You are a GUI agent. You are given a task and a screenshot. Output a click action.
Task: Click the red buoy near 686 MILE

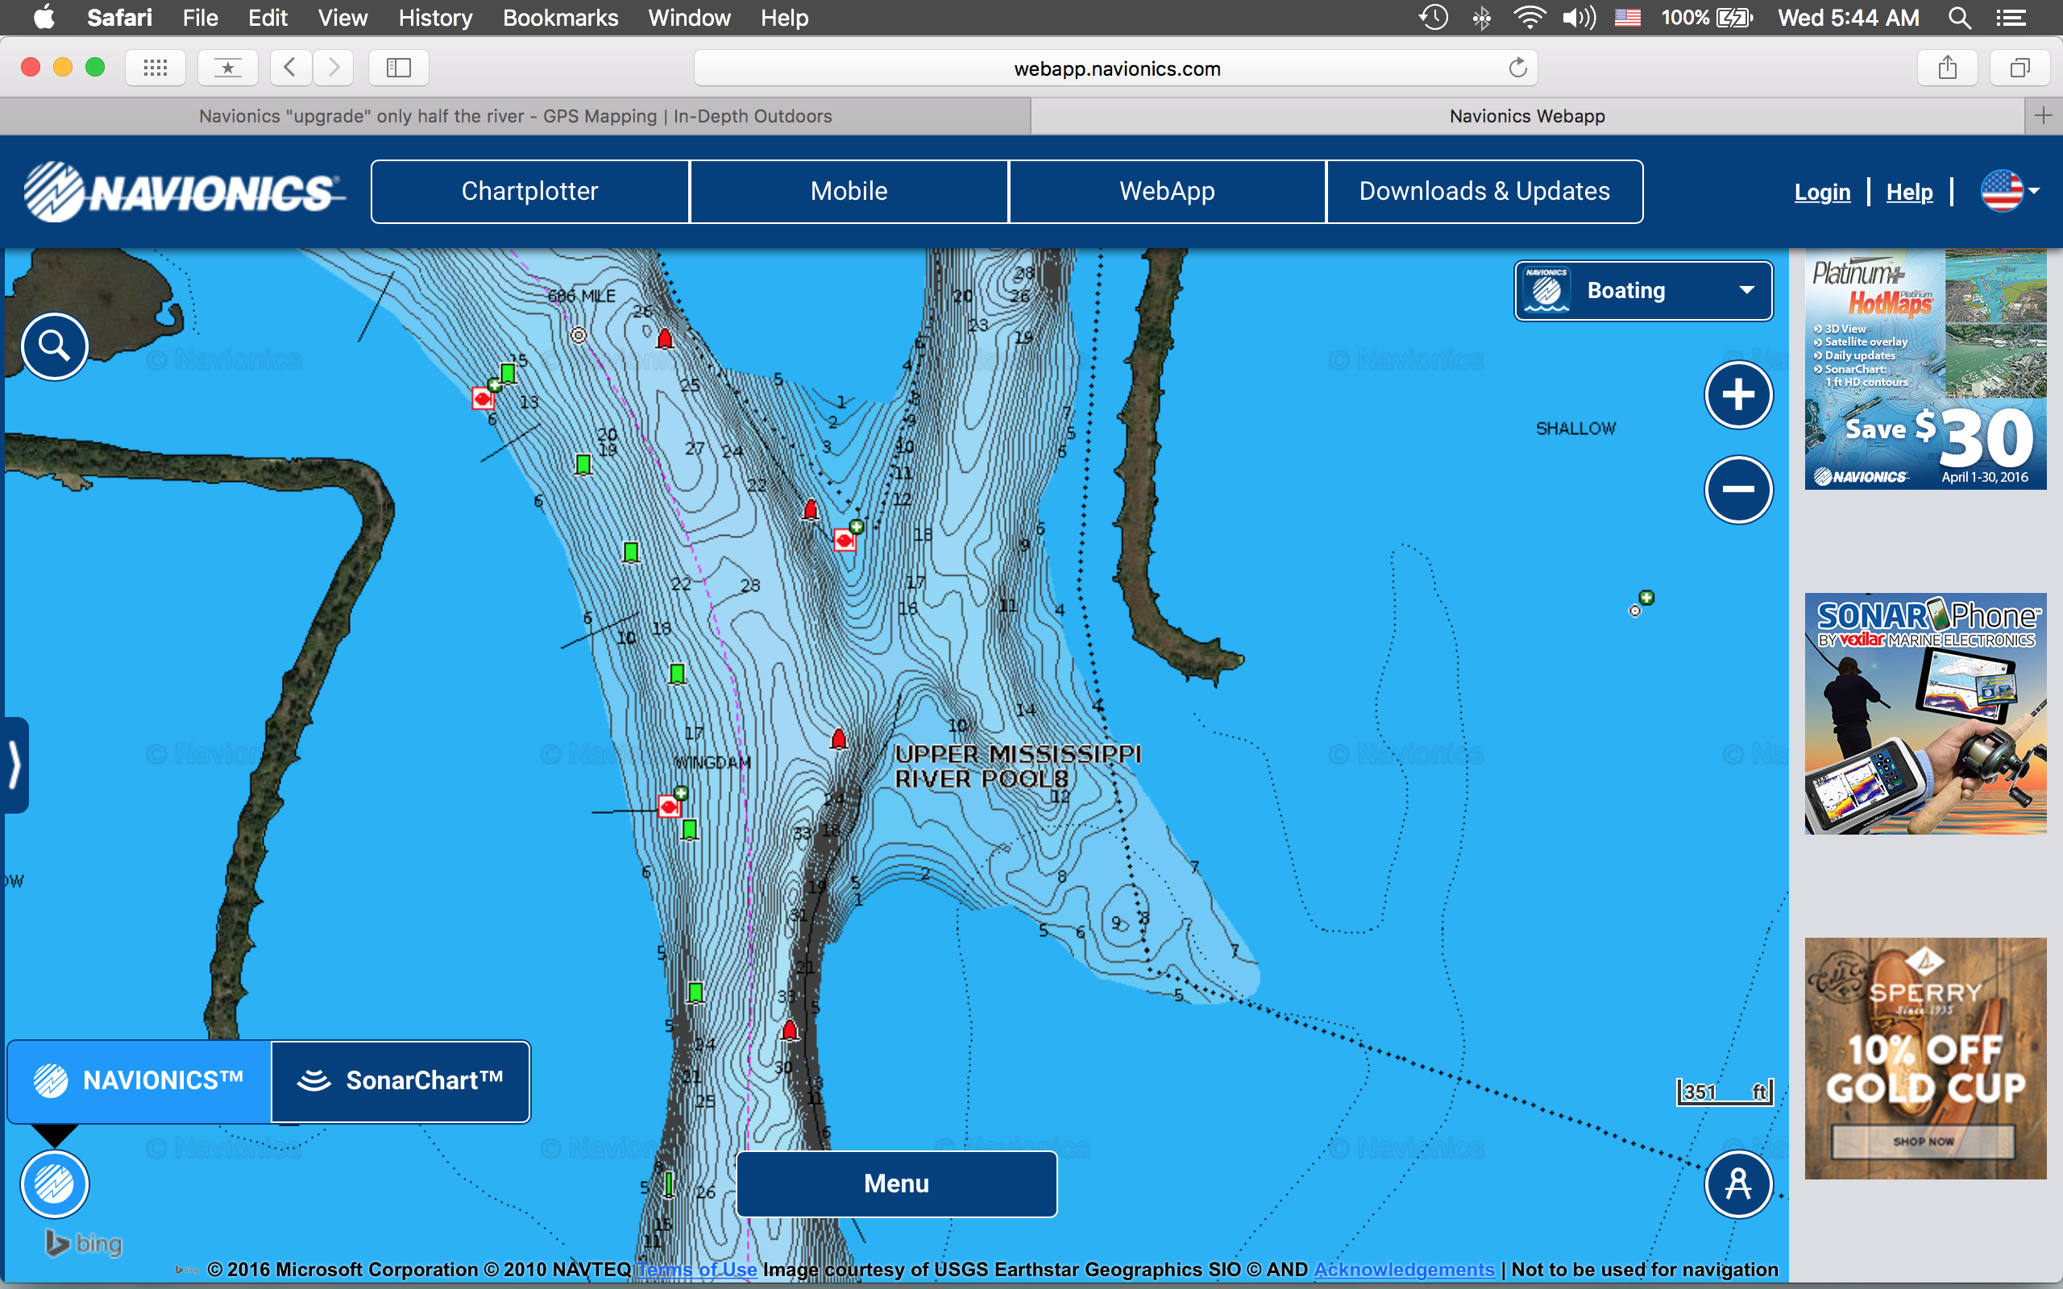[x=665, y=339]
